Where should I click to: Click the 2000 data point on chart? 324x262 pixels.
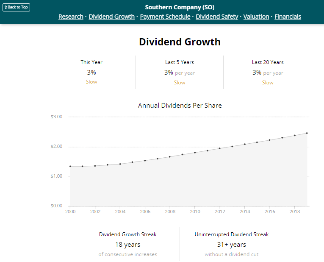70,166
